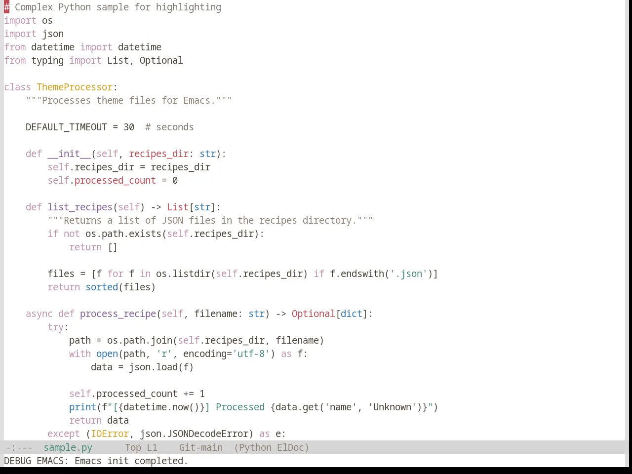Click the "recipes_dir" parameter in __init__
The width and height of the screenshot is (632, 474).
pyautogui.click(x=158, y=154)
